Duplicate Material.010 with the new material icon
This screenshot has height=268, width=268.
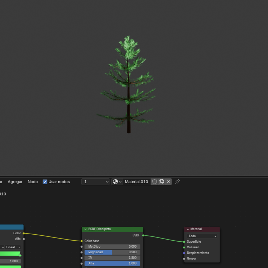pyautogui.click(x=161, y=182)
